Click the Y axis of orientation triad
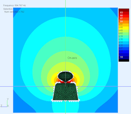Viewport: 131px width, 114px height. [x=7, y=104]
